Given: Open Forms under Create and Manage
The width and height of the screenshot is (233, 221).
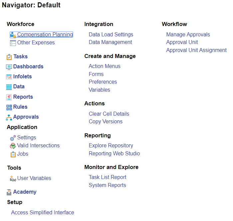Looking at the screenshot, I should [96, 74].
